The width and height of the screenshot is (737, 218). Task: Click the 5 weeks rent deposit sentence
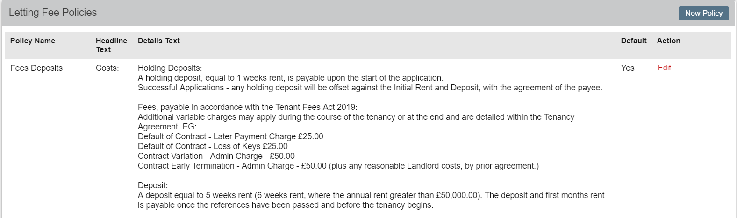point(371,200)
